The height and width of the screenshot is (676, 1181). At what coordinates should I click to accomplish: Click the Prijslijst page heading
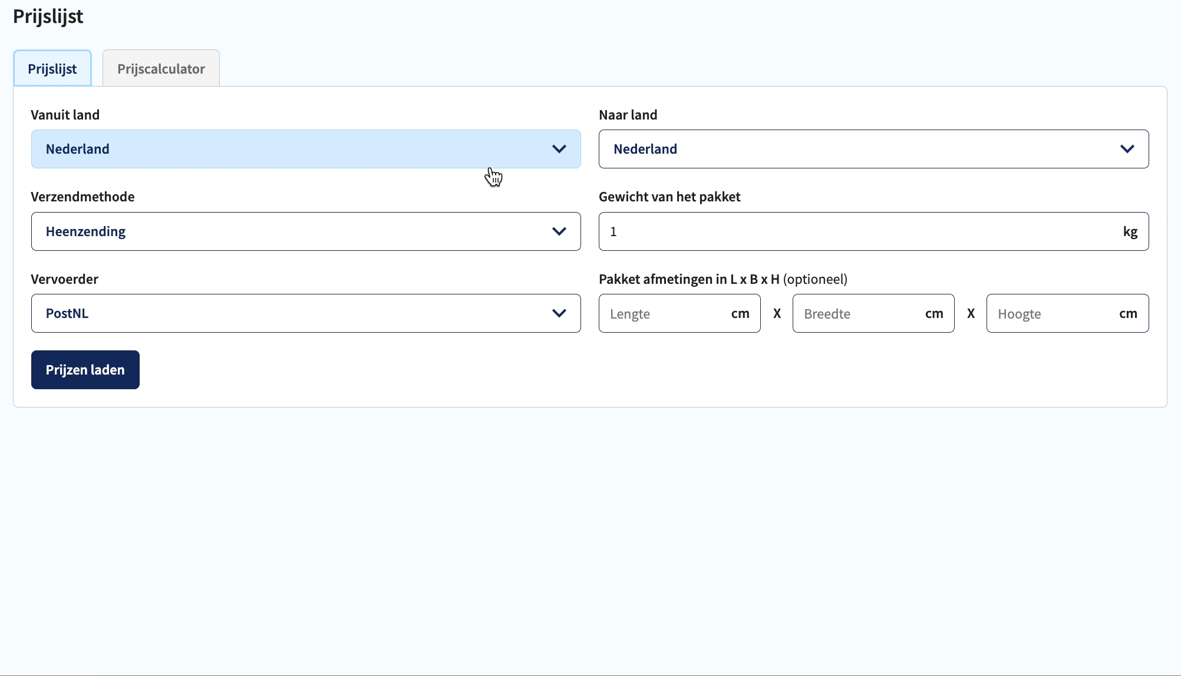click(48, 16)
